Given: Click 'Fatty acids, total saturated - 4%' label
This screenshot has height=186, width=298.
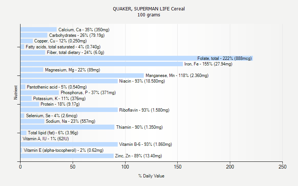Looking at the screenshot, I should 63,47.
